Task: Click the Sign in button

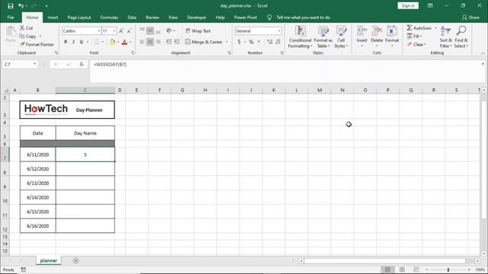Action: [408, 6]
